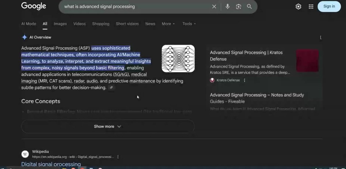
Task: Click the AI Overview sparkle icon
Action: coord(25,37)
